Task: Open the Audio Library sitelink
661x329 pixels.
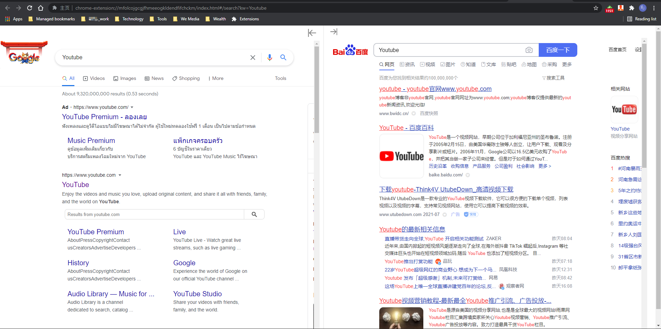Action: (111, 294)
